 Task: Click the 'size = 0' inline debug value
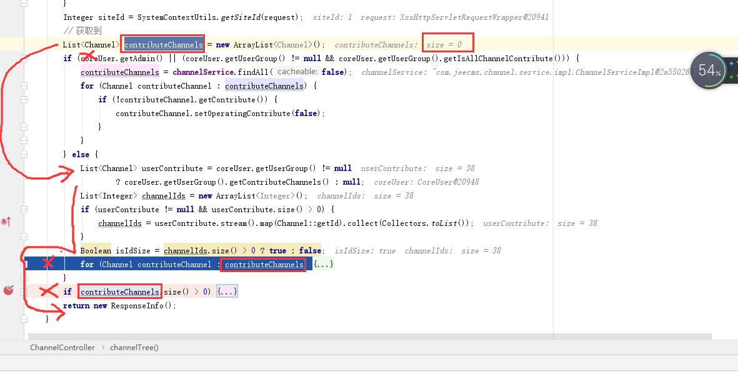(x=444, y=45)
